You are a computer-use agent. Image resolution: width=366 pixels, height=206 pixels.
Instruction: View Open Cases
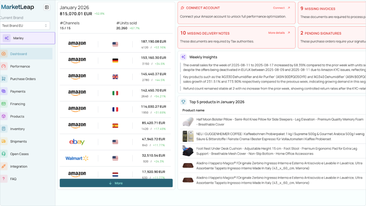(20, 154)
